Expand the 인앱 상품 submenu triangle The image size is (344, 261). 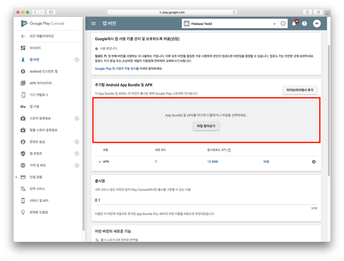coord(16,177)
